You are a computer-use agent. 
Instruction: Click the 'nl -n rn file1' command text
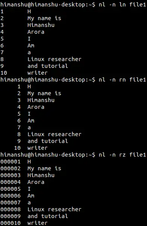[x=122, y=80]
